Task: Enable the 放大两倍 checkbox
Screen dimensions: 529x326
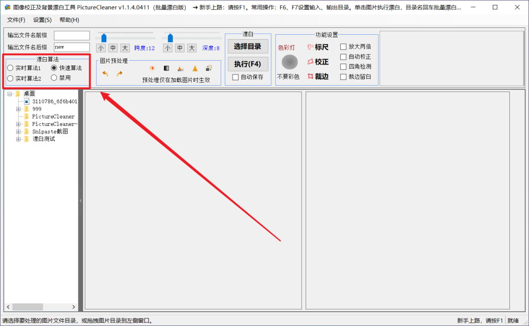Action: (343, 47)
